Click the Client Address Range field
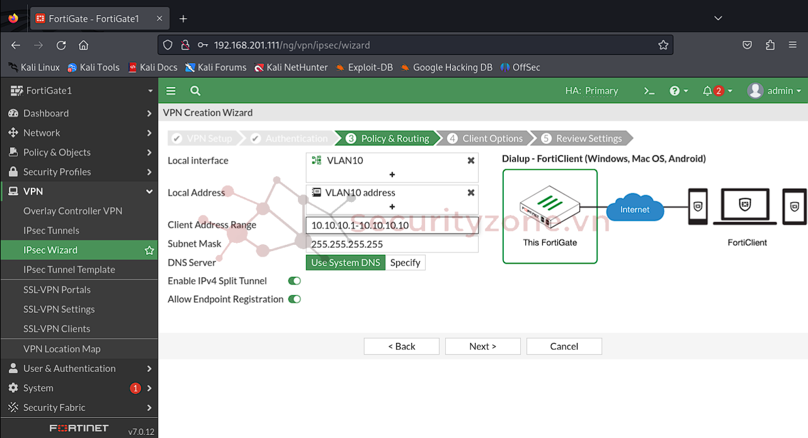 tap(392, 225)
